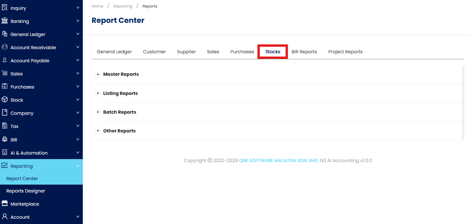Expand the Inquiry menu chevron

[77, 8]
